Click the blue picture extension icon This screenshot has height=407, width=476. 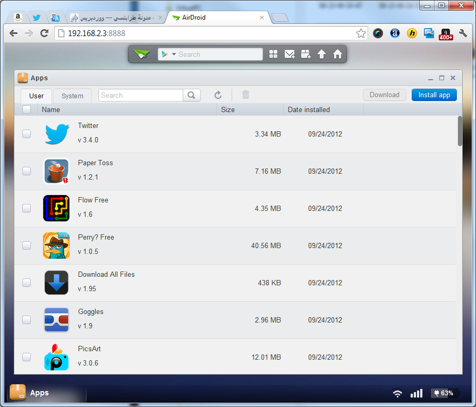[429, 33]
